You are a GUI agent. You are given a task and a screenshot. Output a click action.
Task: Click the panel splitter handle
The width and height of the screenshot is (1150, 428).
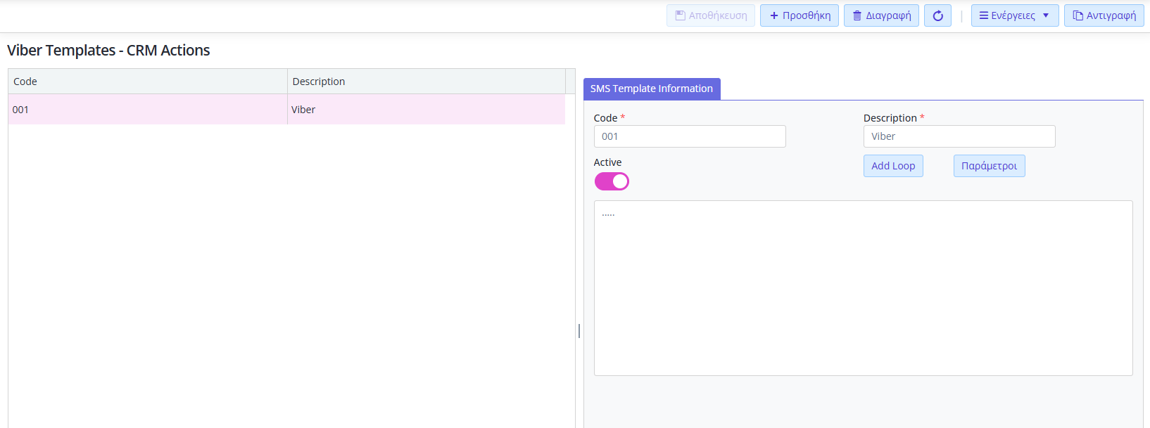(x=579, y=330)
